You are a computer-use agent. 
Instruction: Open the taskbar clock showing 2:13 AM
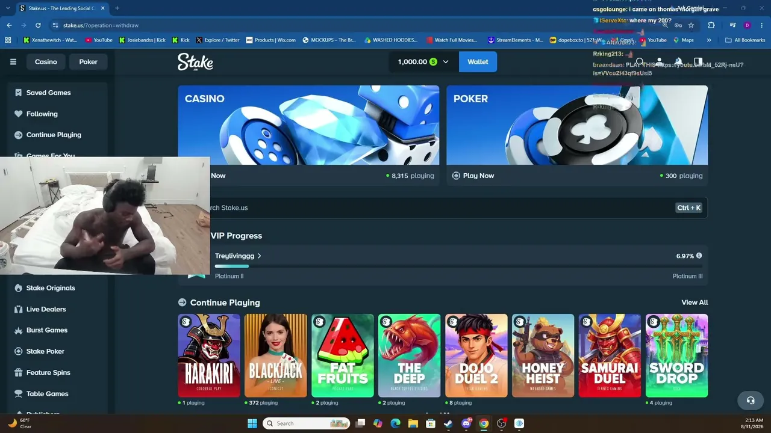pyautogui.click(x=753, y=423)
